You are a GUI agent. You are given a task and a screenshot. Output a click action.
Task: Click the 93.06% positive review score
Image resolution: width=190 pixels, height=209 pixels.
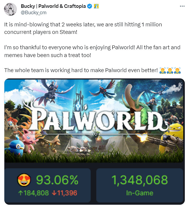57,180
